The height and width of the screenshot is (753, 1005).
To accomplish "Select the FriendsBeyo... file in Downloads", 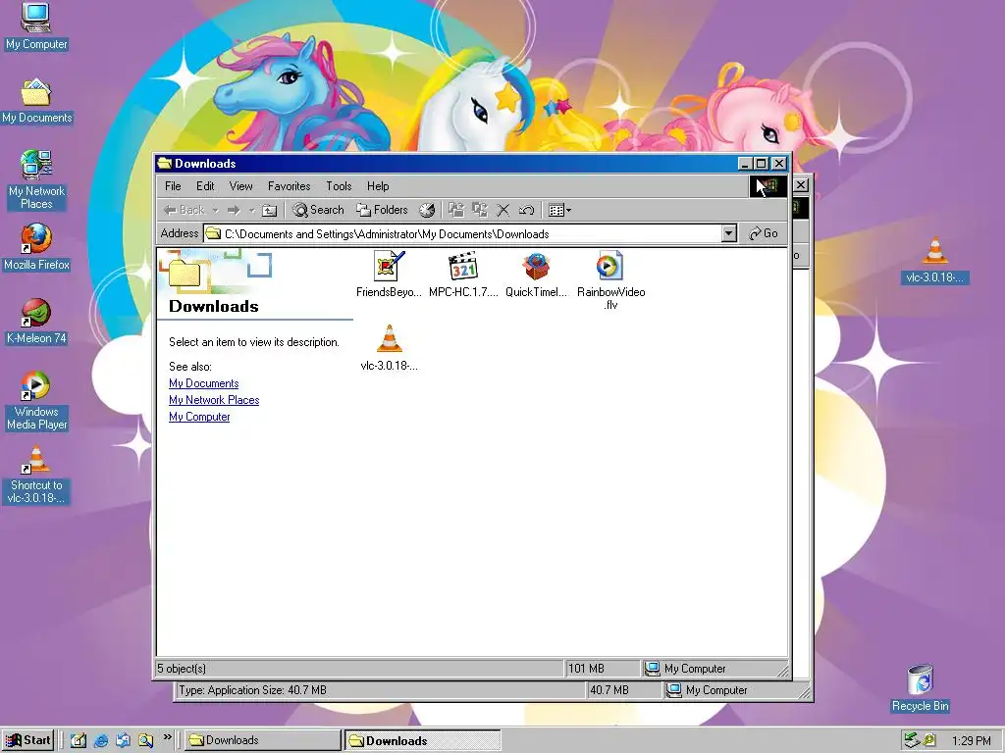I will [x=389, y=275].
